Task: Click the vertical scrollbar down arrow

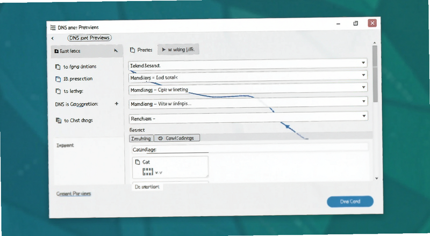Action: (x=377, y=179)
